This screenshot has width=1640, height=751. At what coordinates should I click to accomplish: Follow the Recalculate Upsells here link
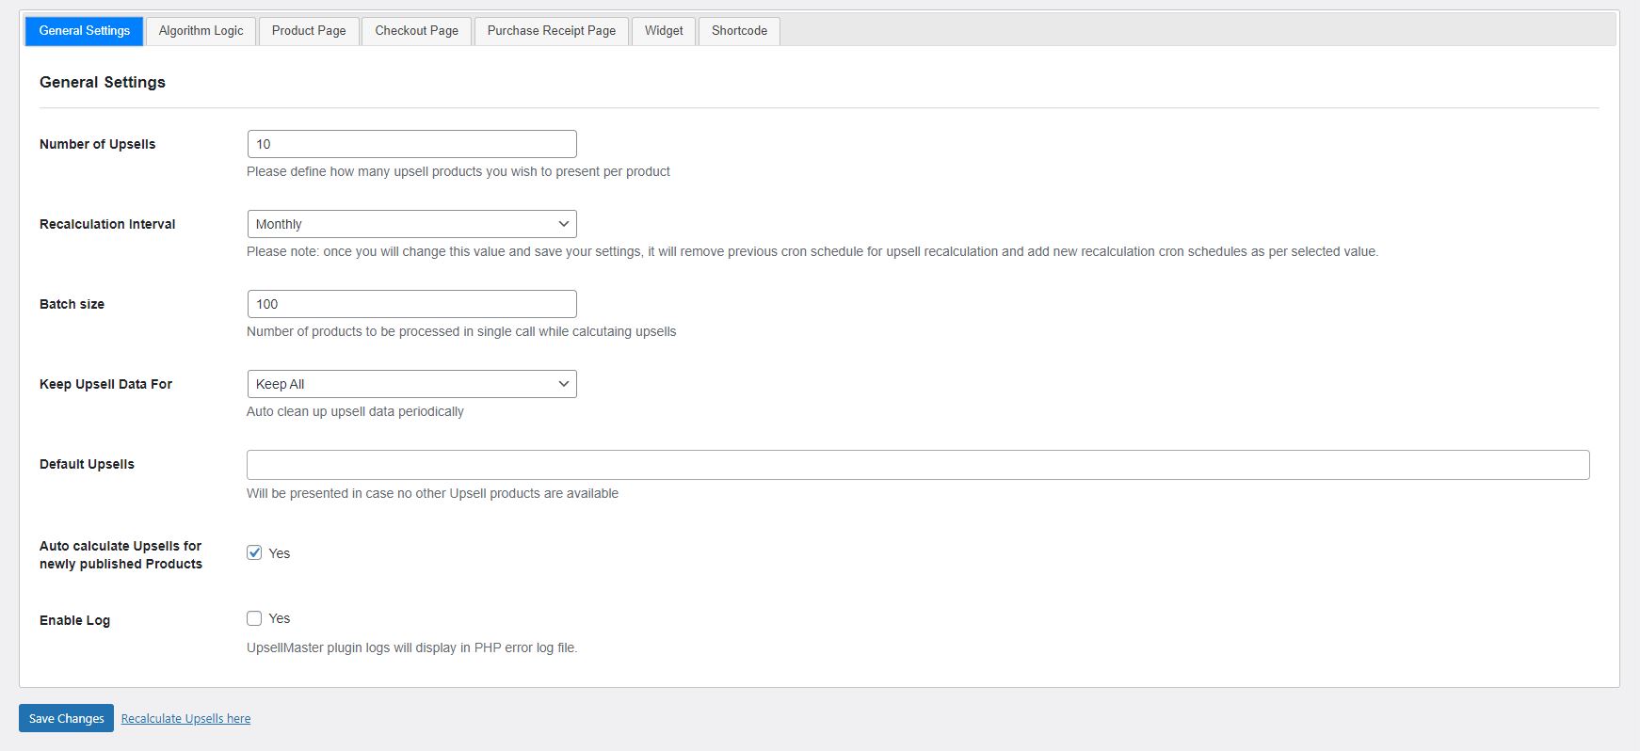185,718
